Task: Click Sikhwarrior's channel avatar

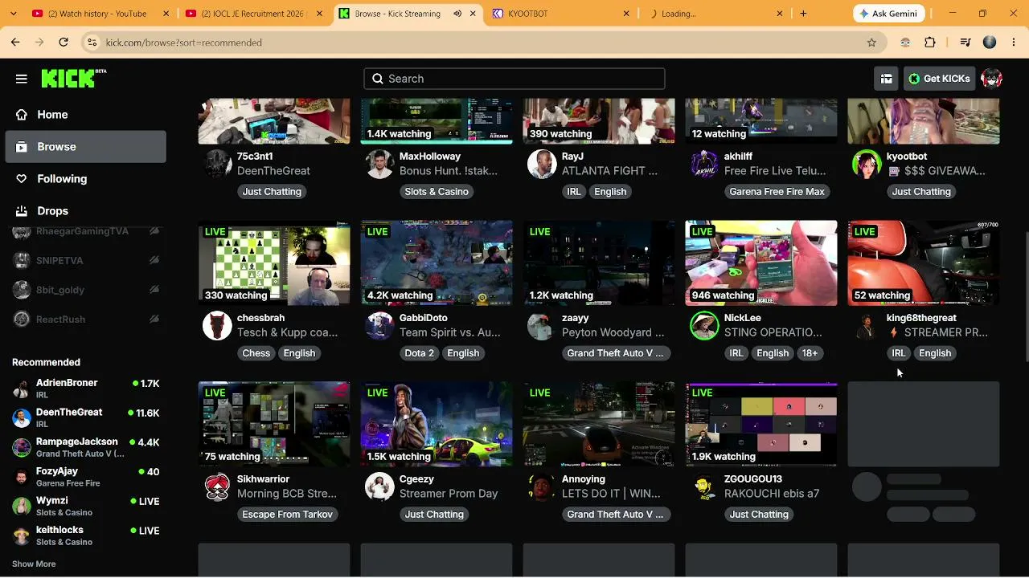Action: pos(217,487)
